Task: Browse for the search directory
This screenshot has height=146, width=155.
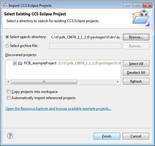Action: click(x=136, y=37)
